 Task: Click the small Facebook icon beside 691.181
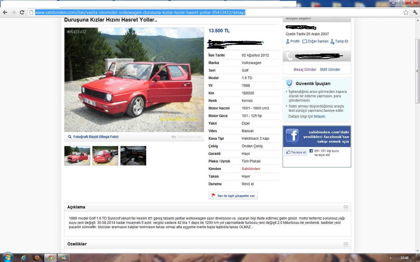[311, 151]
